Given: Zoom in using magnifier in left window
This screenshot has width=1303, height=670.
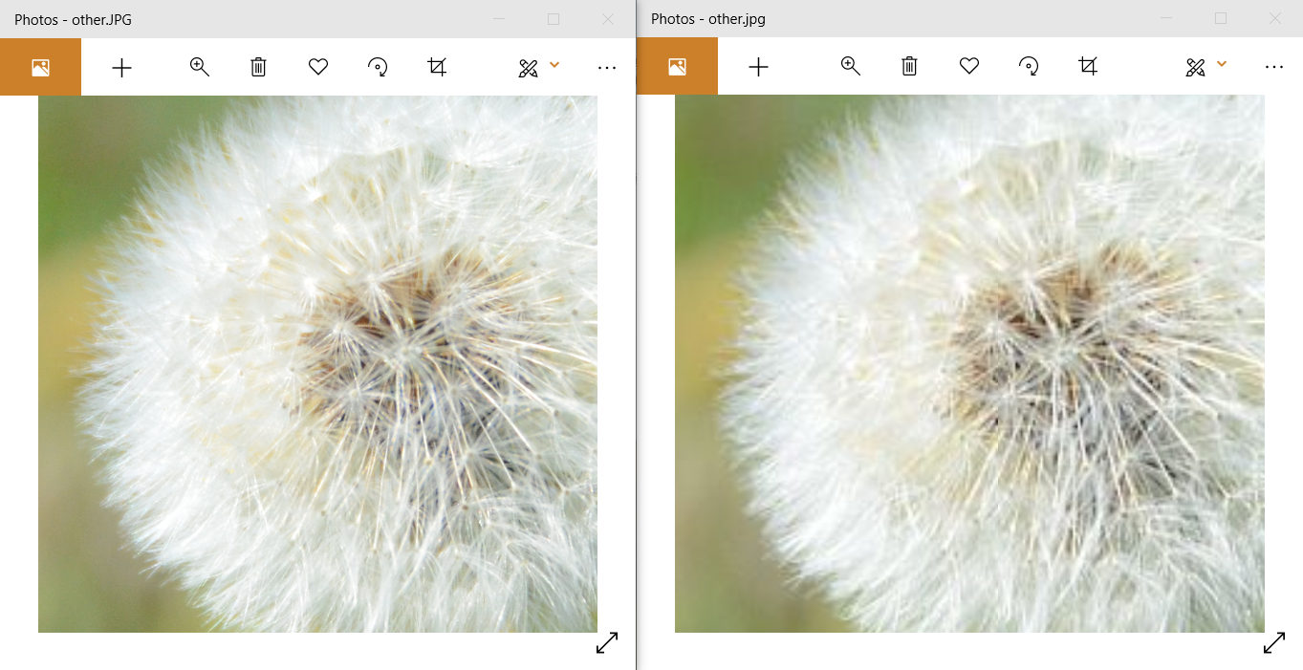Looking at the screenshot, I should 199,67.
